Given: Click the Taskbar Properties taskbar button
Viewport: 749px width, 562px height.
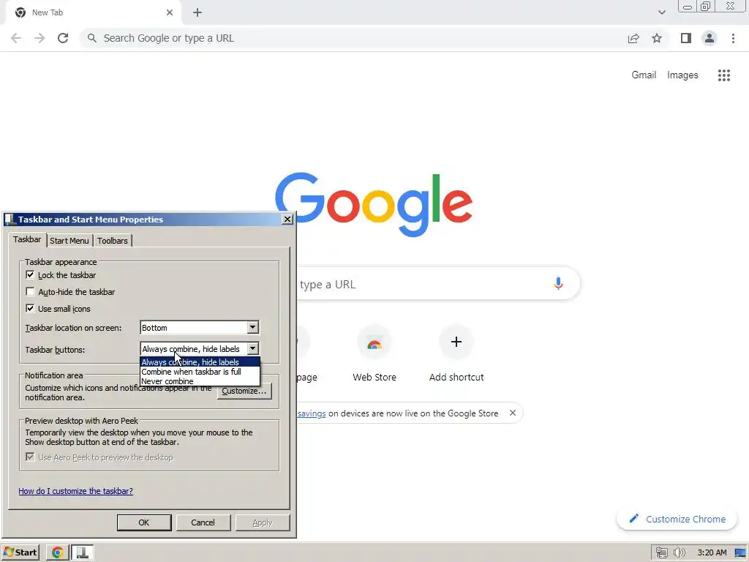Looking at the screenshot, I should tap(82, 552).
